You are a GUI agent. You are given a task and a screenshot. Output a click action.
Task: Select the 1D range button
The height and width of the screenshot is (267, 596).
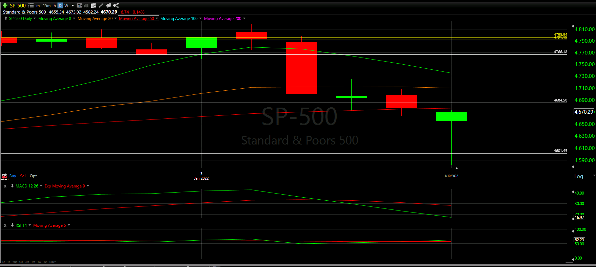tap(45, 262)
